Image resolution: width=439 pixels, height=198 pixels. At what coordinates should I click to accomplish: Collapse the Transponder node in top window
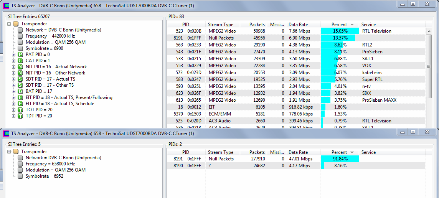[x=9, y=24]
